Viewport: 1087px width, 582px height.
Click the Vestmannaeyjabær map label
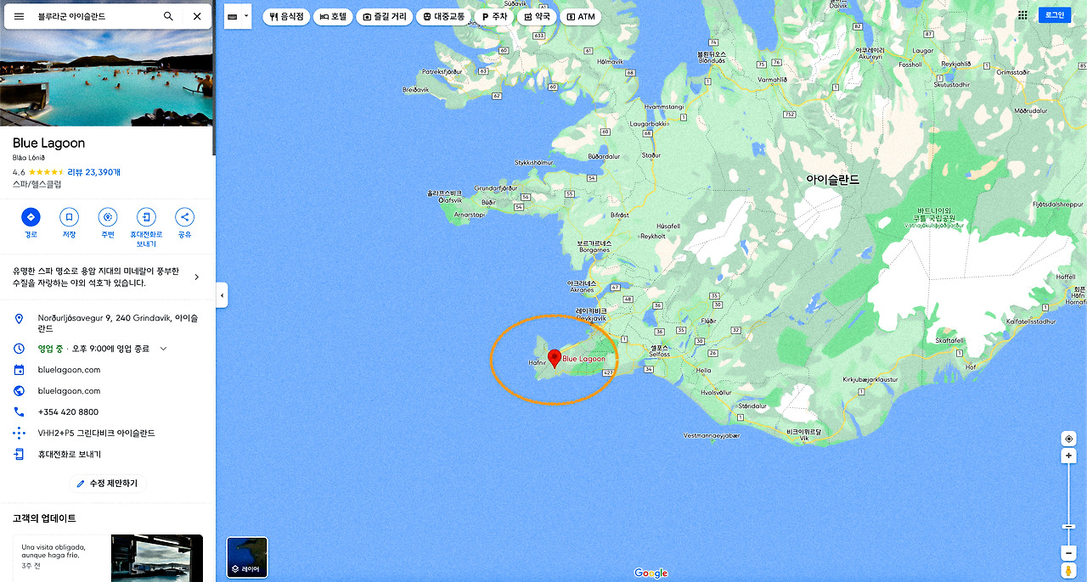pyautogui.click(x=712, y=435)
